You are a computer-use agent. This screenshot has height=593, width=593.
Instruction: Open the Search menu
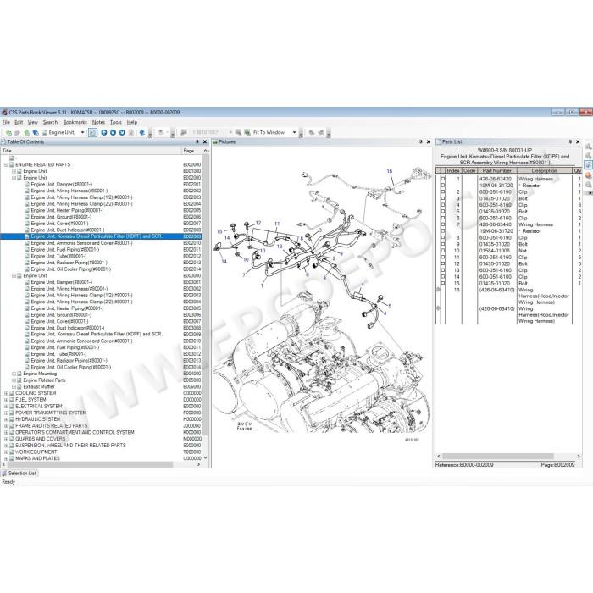(50, 123)
